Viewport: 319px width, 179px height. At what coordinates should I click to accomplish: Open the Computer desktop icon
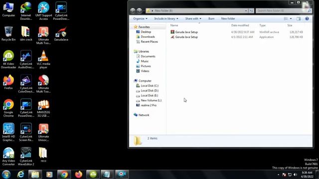(8, 9)
